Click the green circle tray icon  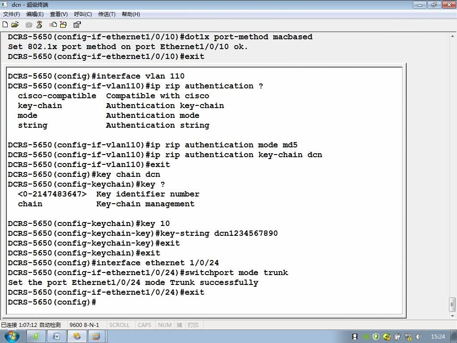(x=366, y=337)
